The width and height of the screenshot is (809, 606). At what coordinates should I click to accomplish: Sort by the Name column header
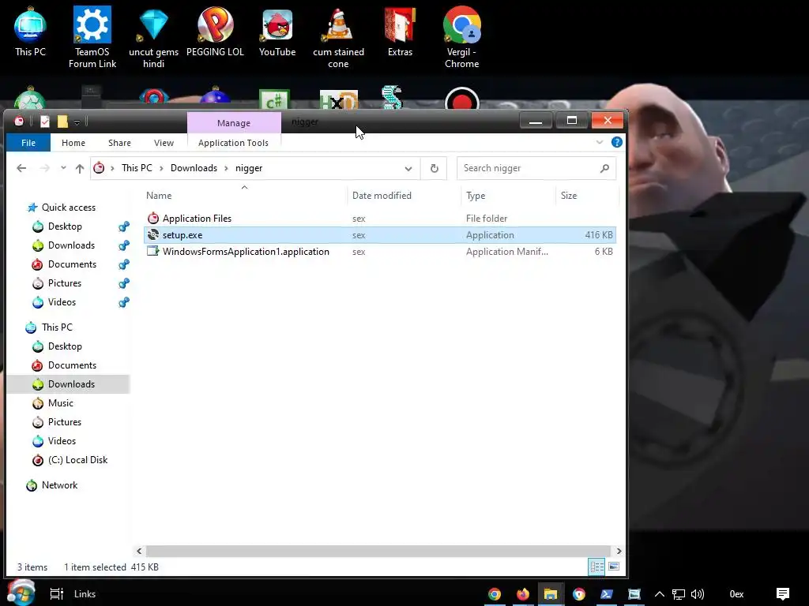click(x=245, y=196)
